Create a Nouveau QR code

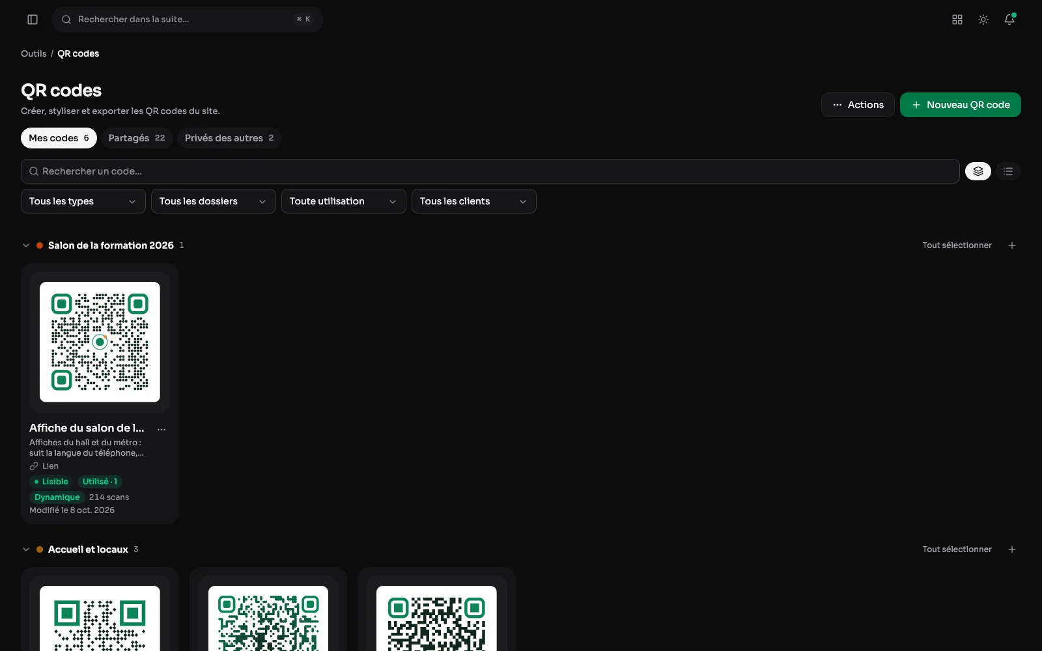(x=961, y=105)
